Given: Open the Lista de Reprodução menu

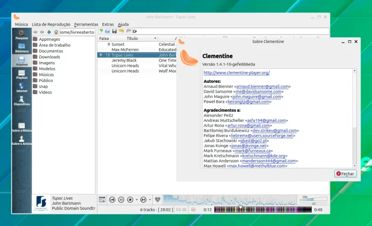Looking at the screenshot, I should tap(51, 24).
